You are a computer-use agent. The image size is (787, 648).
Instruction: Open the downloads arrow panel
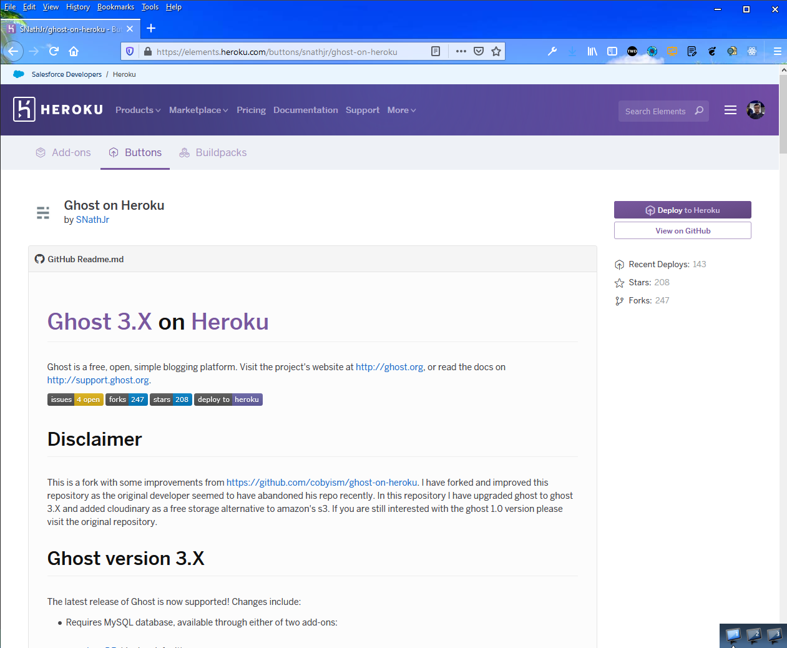click(572, 51)
